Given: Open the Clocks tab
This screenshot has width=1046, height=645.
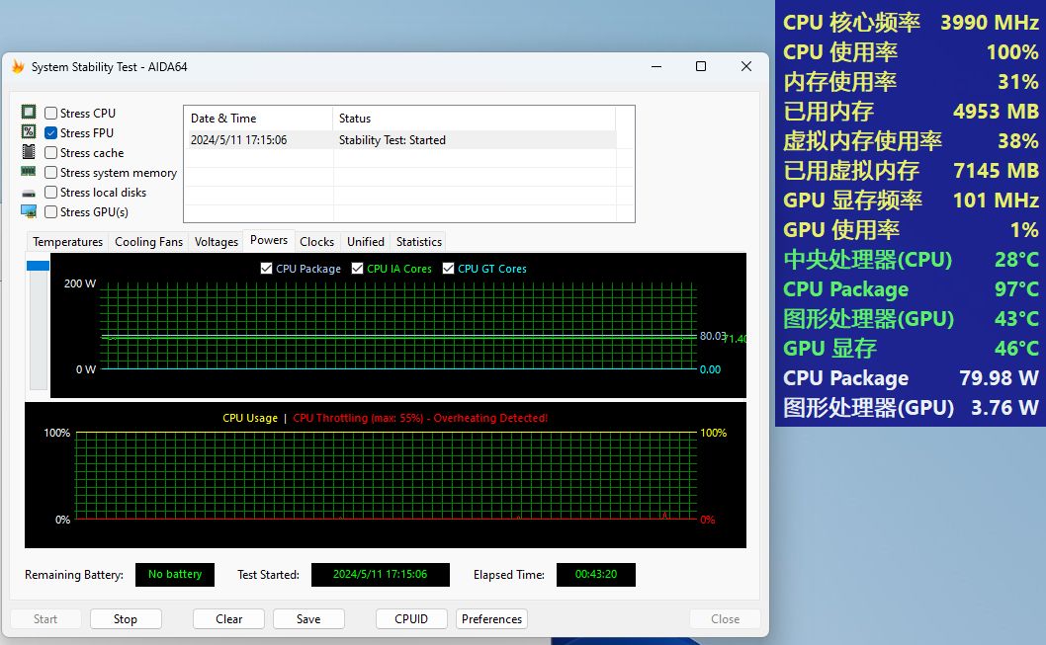Looking at the screenshot, I should [317, 242].
